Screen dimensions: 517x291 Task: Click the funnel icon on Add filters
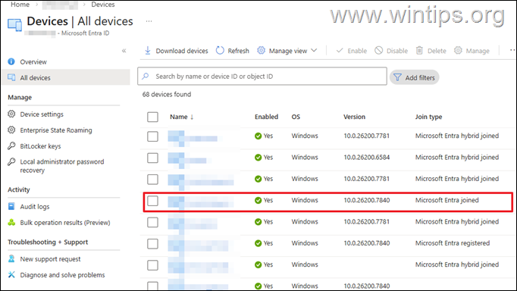pos(398,77)
